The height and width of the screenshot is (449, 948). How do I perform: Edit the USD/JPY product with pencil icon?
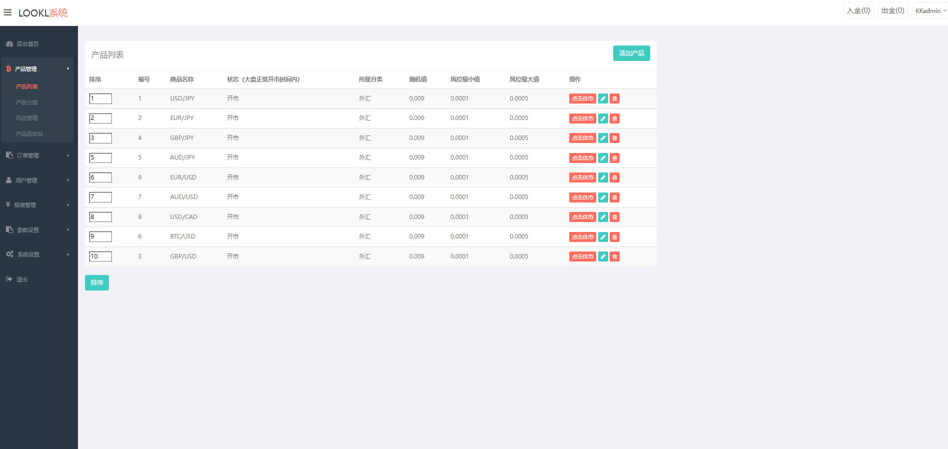click(603, 99)
